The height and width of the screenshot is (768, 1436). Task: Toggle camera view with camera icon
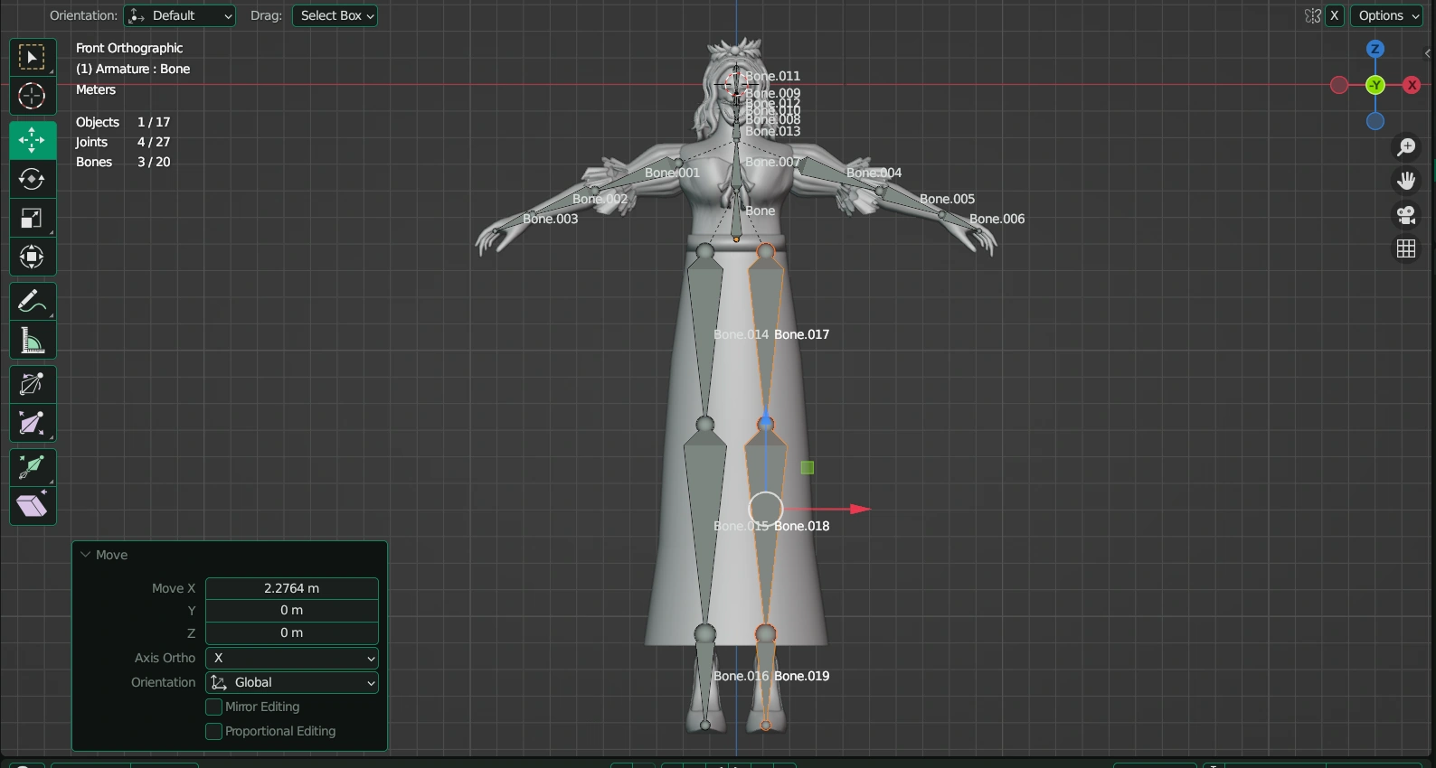point(1406,215)
